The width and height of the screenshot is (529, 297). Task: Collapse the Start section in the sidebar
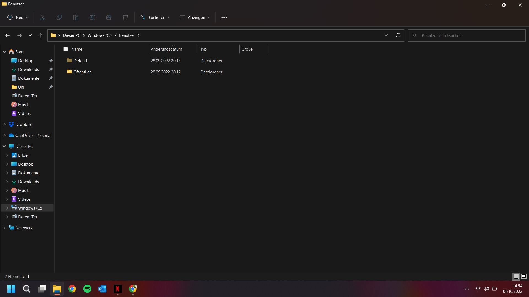tap(4, 52)
